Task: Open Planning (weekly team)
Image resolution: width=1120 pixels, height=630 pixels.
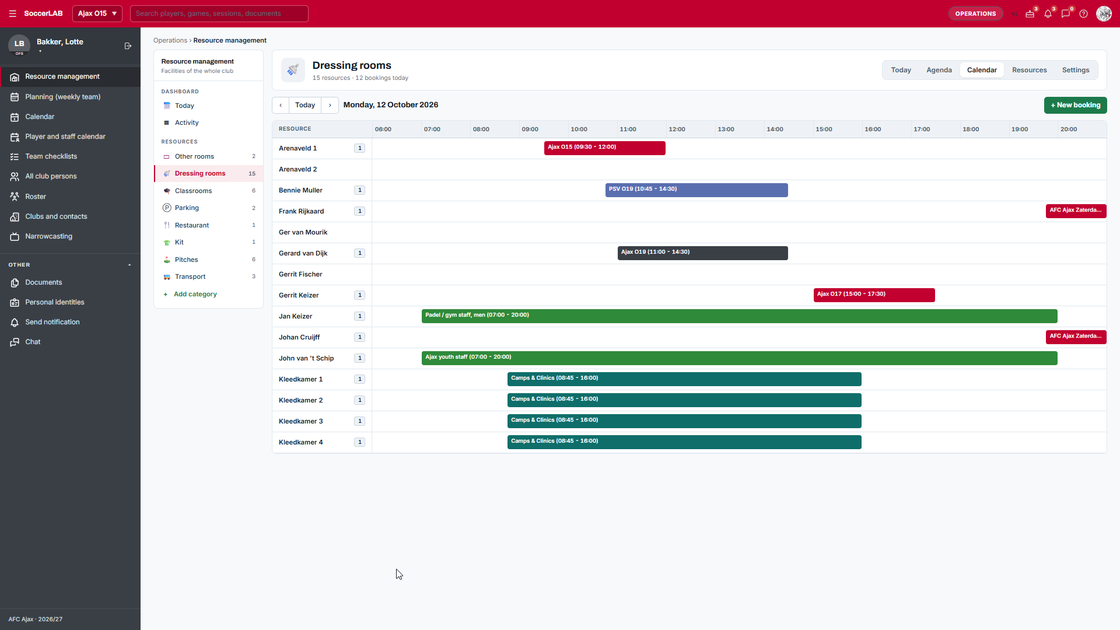Action: pyautogui.click(x=70, y=97)
